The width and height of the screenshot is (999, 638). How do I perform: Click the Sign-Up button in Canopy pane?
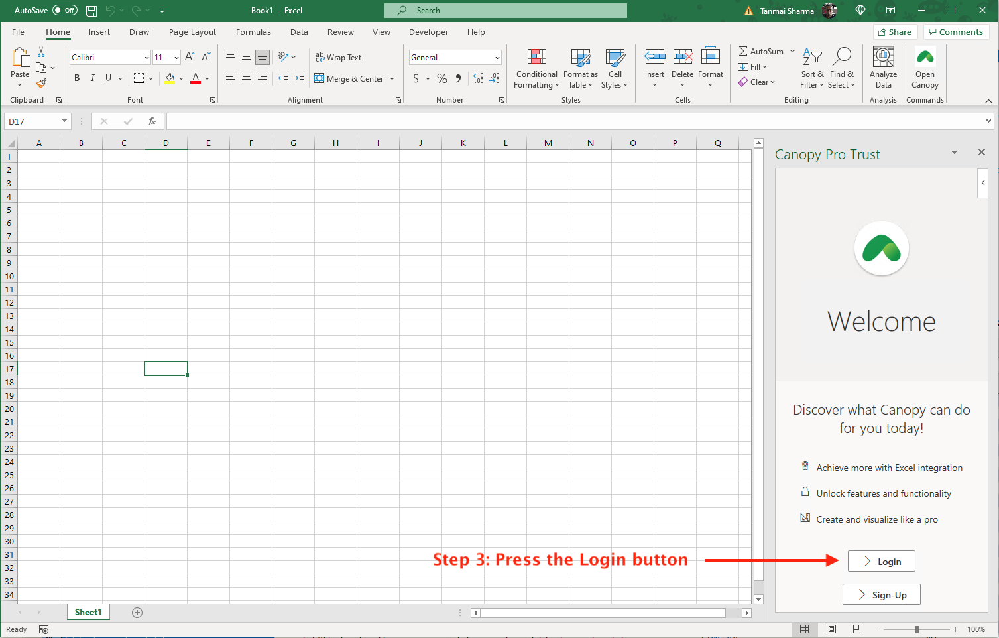tap(882, 595)
